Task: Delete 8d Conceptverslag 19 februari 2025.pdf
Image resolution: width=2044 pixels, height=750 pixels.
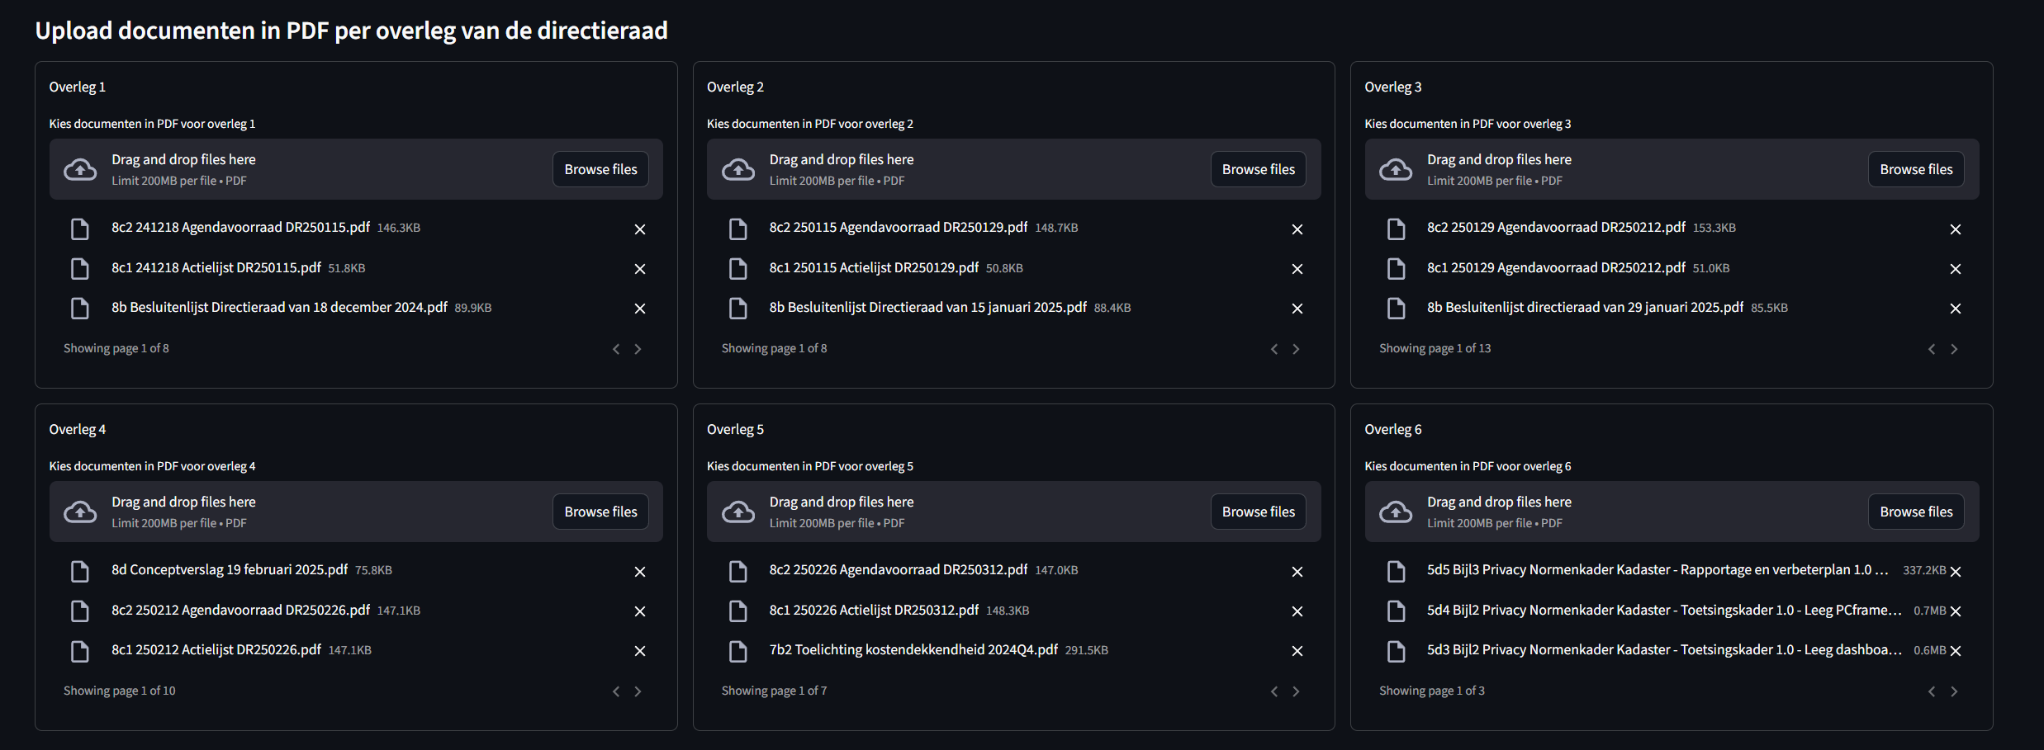Action: [x=639, y=572]
